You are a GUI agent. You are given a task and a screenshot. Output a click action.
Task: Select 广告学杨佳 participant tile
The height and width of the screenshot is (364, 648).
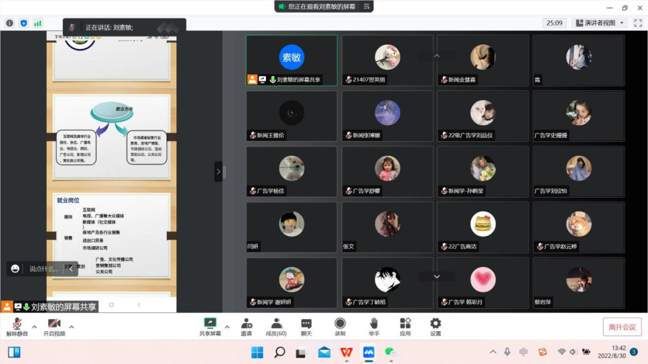pos(292,171)
